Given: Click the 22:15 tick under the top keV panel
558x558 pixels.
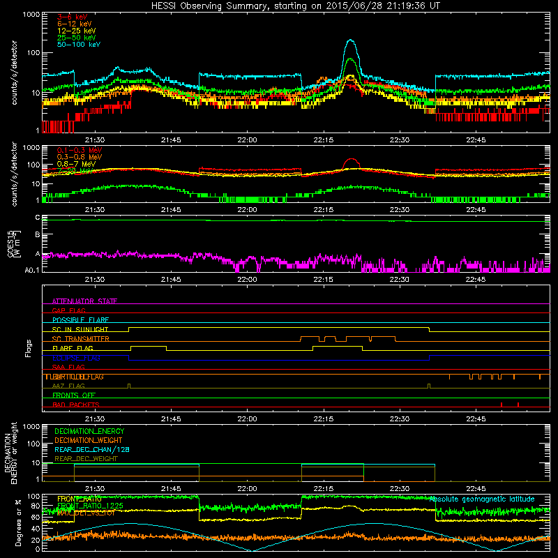Looking at the screenshot, I should [324, 140].
